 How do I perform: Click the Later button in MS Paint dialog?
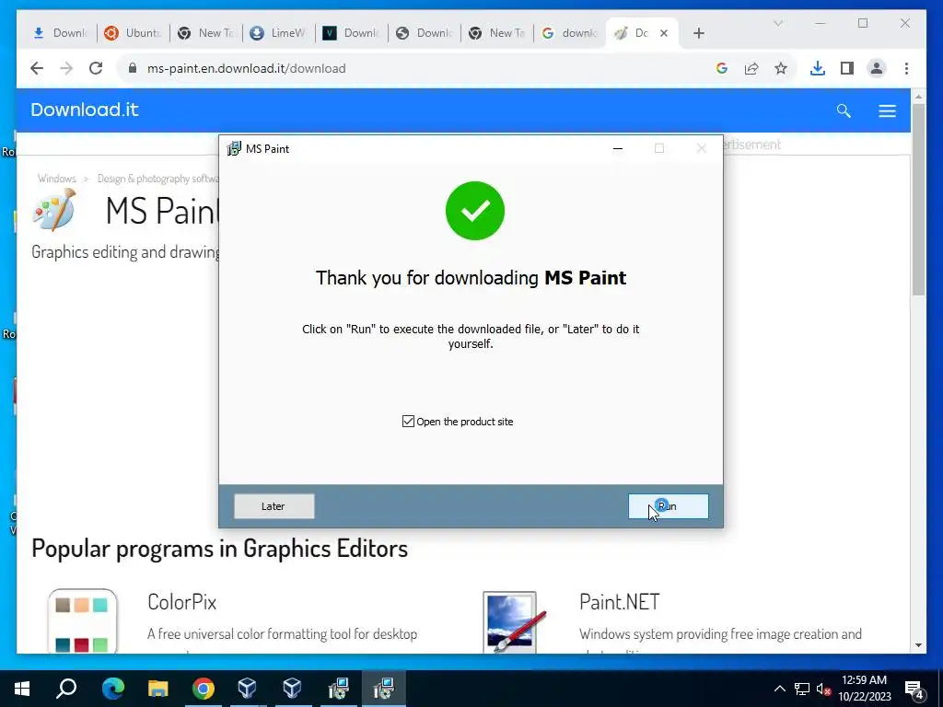(x=274, y=506)
